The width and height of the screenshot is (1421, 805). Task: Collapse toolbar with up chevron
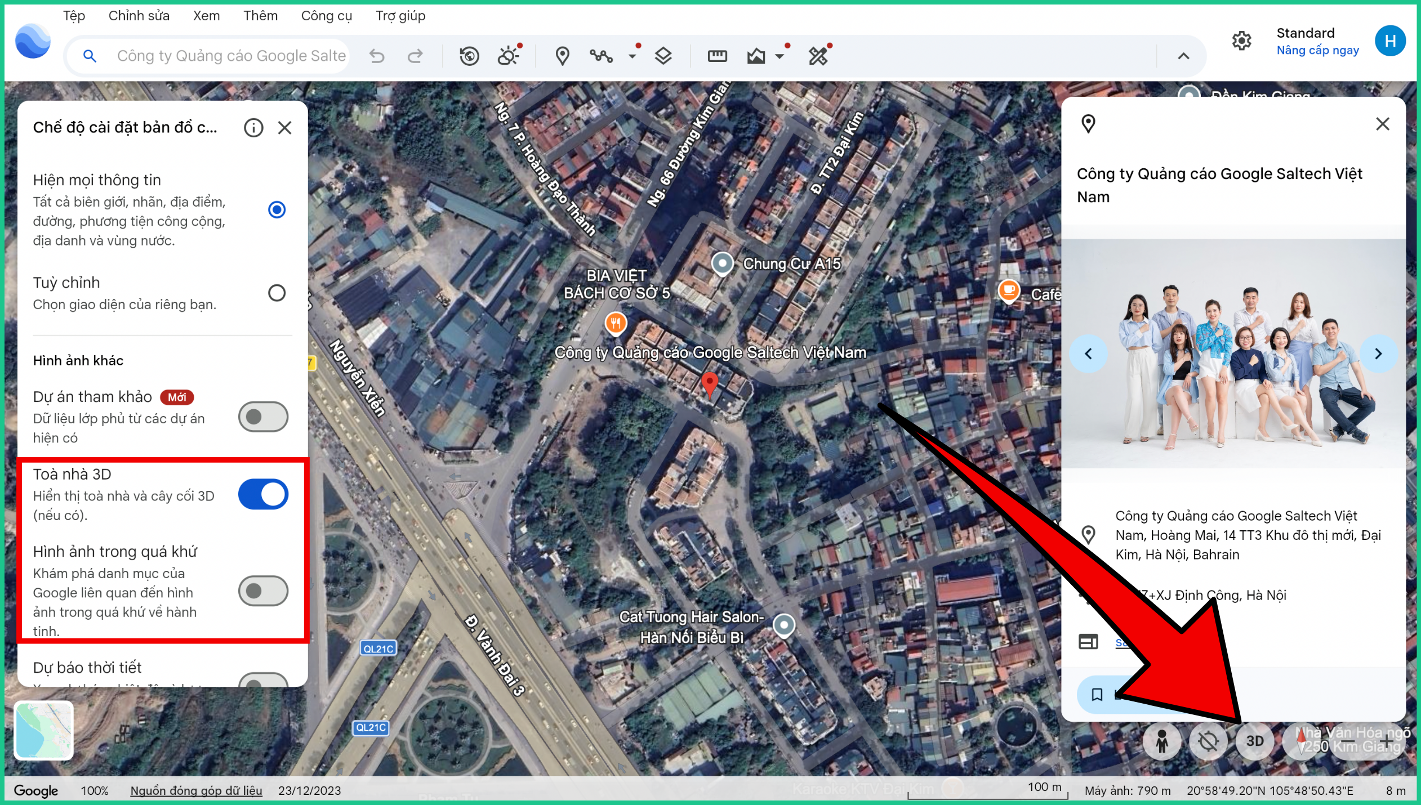(1183, 56)
